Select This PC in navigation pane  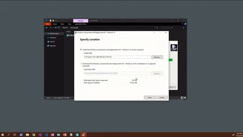pyautogui.click(x=52, y=41)
